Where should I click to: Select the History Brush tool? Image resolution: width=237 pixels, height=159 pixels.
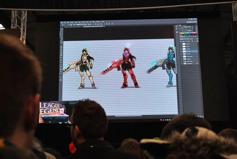(x=61, y=49)
